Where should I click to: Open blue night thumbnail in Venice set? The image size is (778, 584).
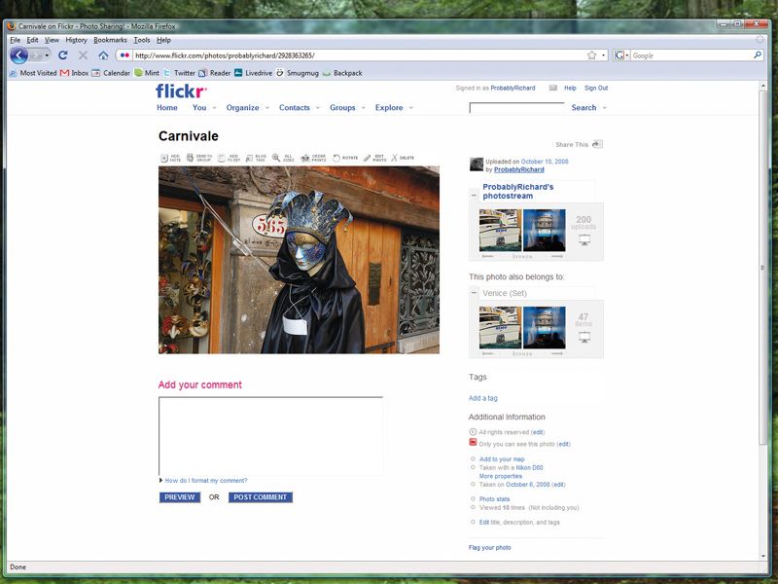pyautogui.click(x=545, y=328)
